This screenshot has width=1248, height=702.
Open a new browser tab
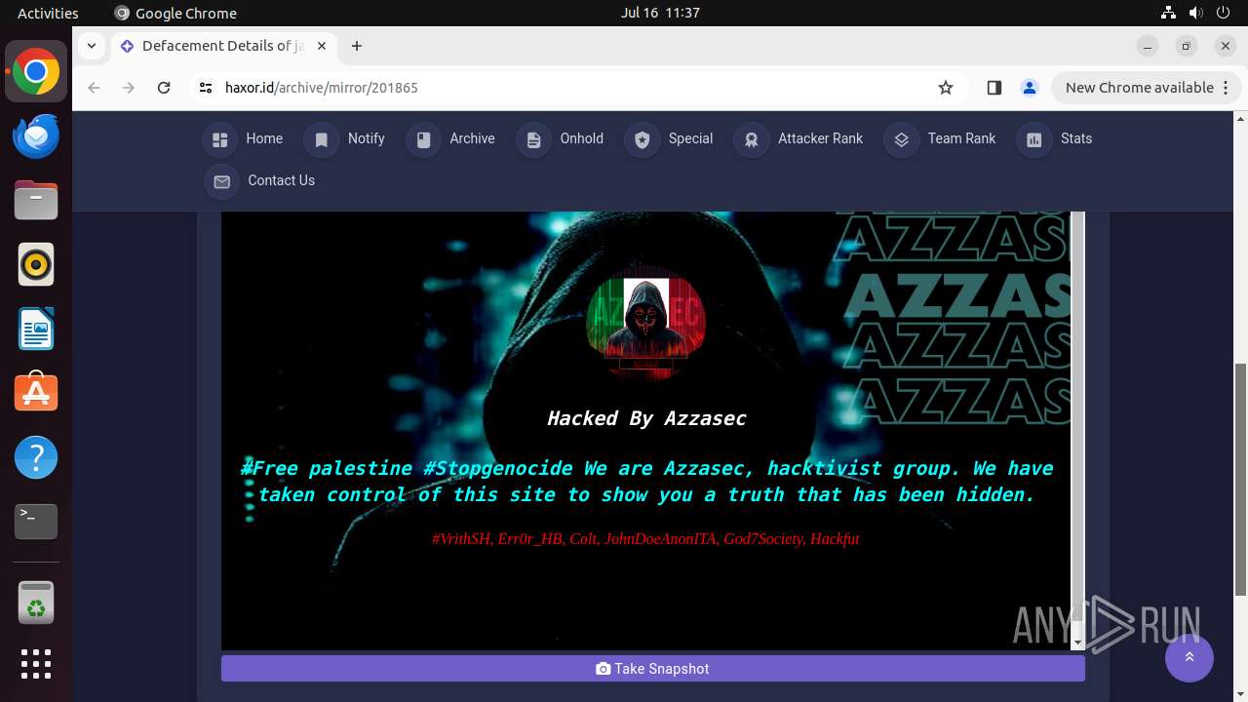pos(357,46)
